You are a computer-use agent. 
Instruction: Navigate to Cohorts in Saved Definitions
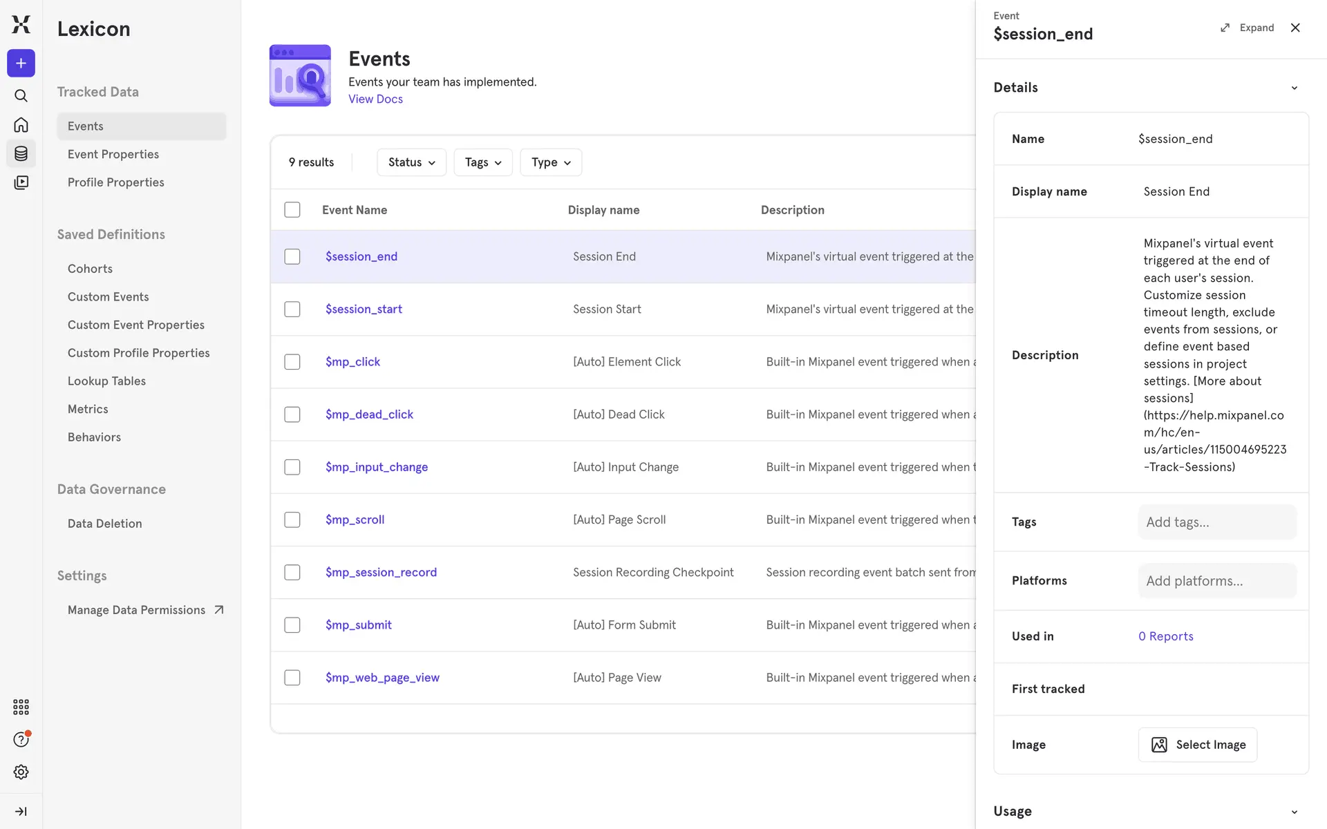pos(90,269)
